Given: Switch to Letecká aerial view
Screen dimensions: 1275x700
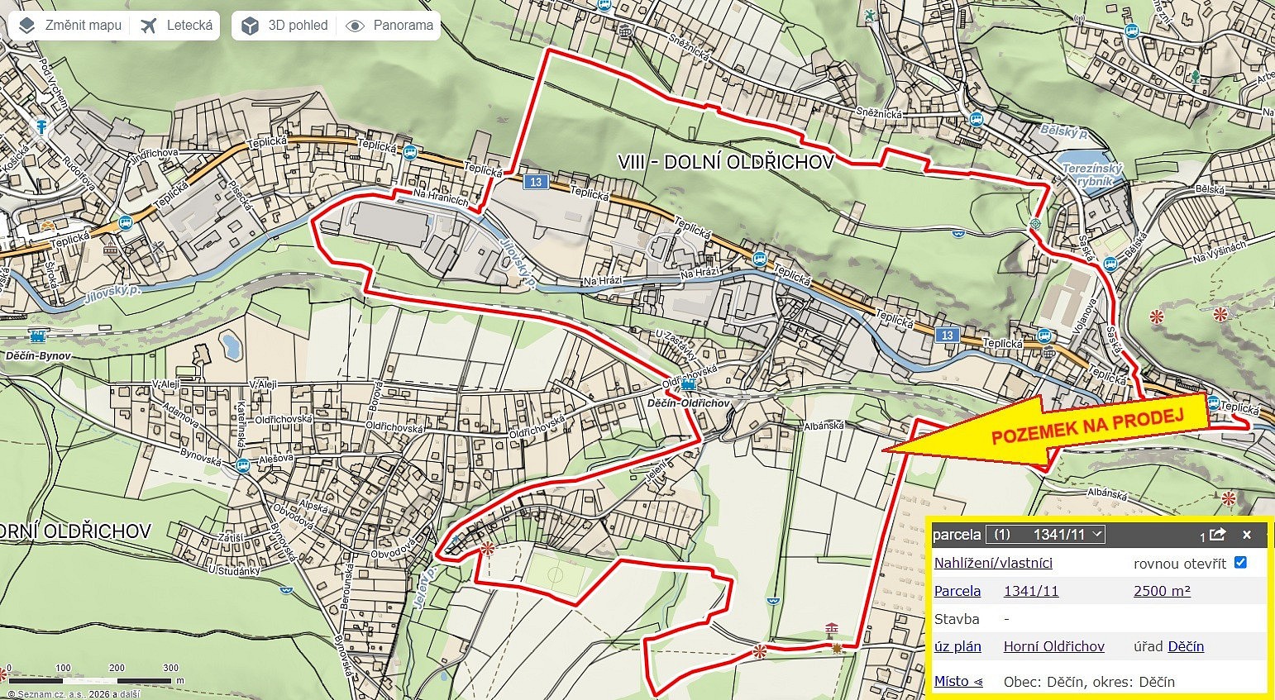Looking at the screenshot, I should point(177,26).
